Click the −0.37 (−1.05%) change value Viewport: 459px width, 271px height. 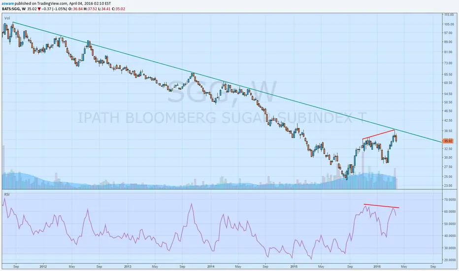54,9
